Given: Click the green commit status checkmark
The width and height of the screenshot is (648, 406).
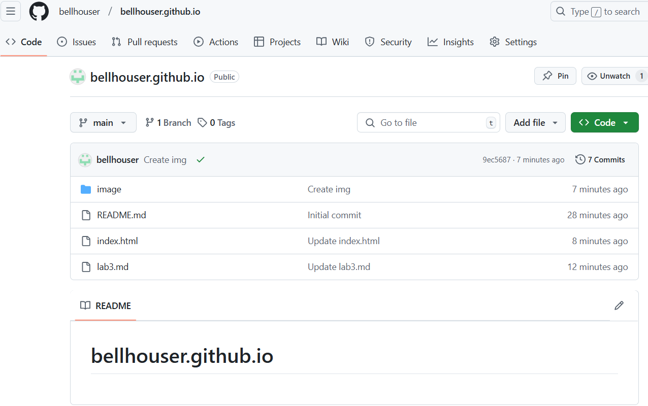Looking at the screenshot, I should 201,160.
